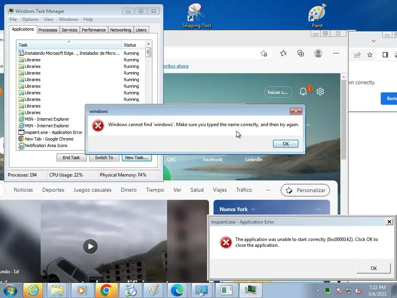Screen dimensions: 397x298
Task: Click the Iniciar sesión button
Action: (x=278, y=92)
